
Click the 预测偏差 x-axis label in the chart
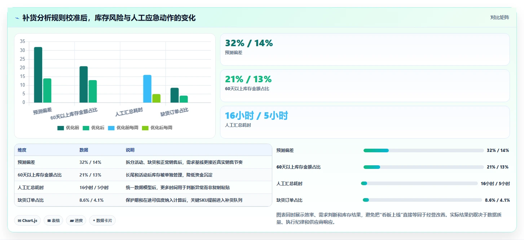click(43, 111)
